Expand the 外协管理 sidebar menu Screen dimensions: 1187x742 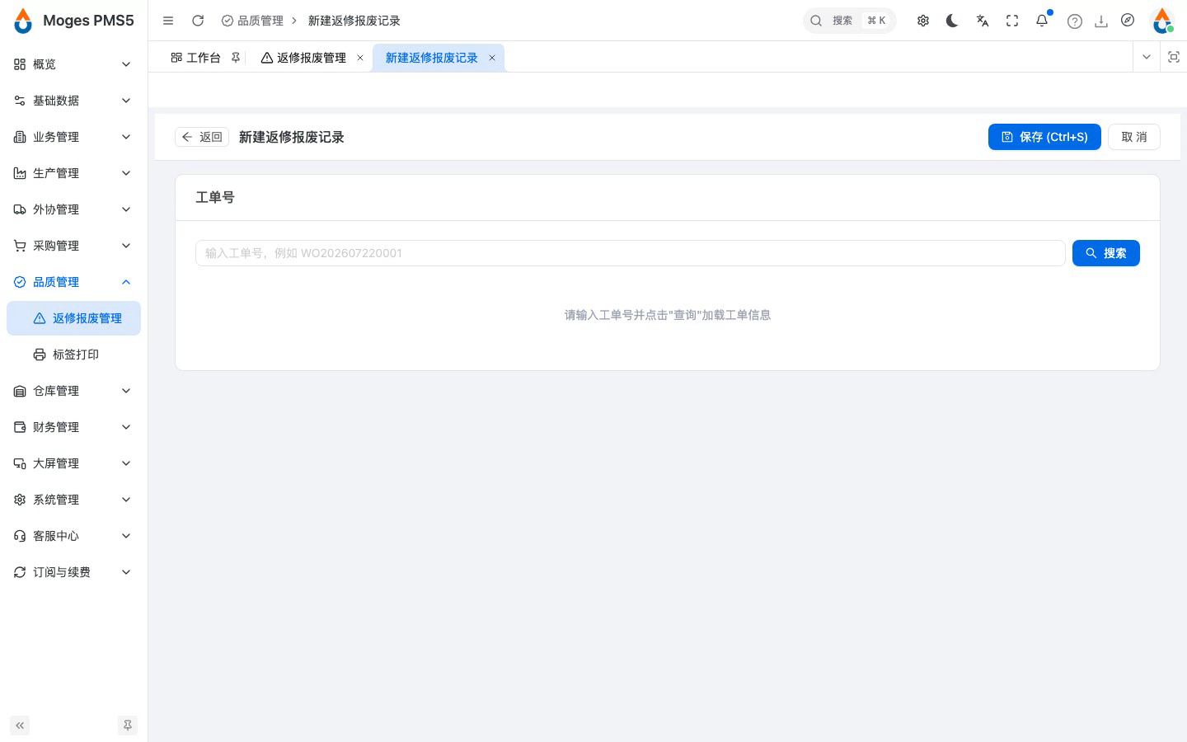tap(73, 209)
